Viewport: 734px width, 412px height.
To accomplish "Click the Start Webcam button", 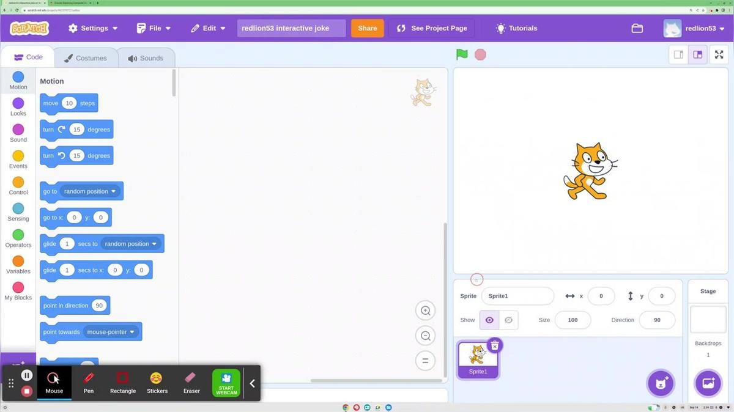I will (x=226, y=383).
